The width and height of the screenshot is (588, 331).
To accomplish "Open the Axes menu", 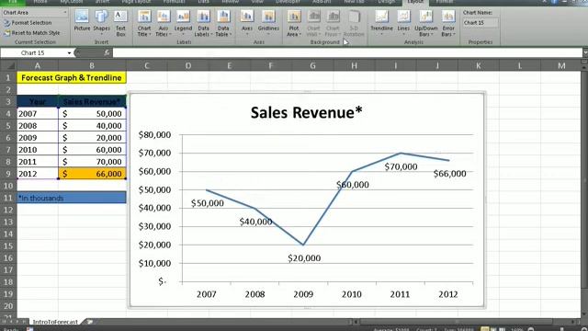I will tap(247, 23).
